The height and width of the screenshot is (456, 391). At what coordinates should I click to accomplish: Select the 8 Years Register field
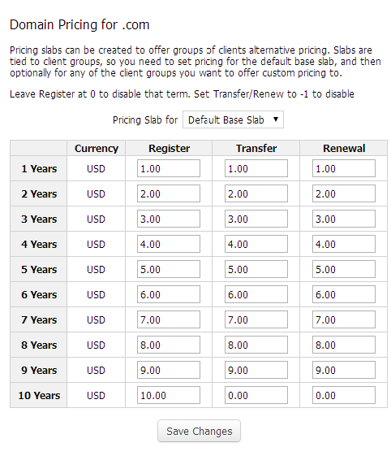point(169,345)
